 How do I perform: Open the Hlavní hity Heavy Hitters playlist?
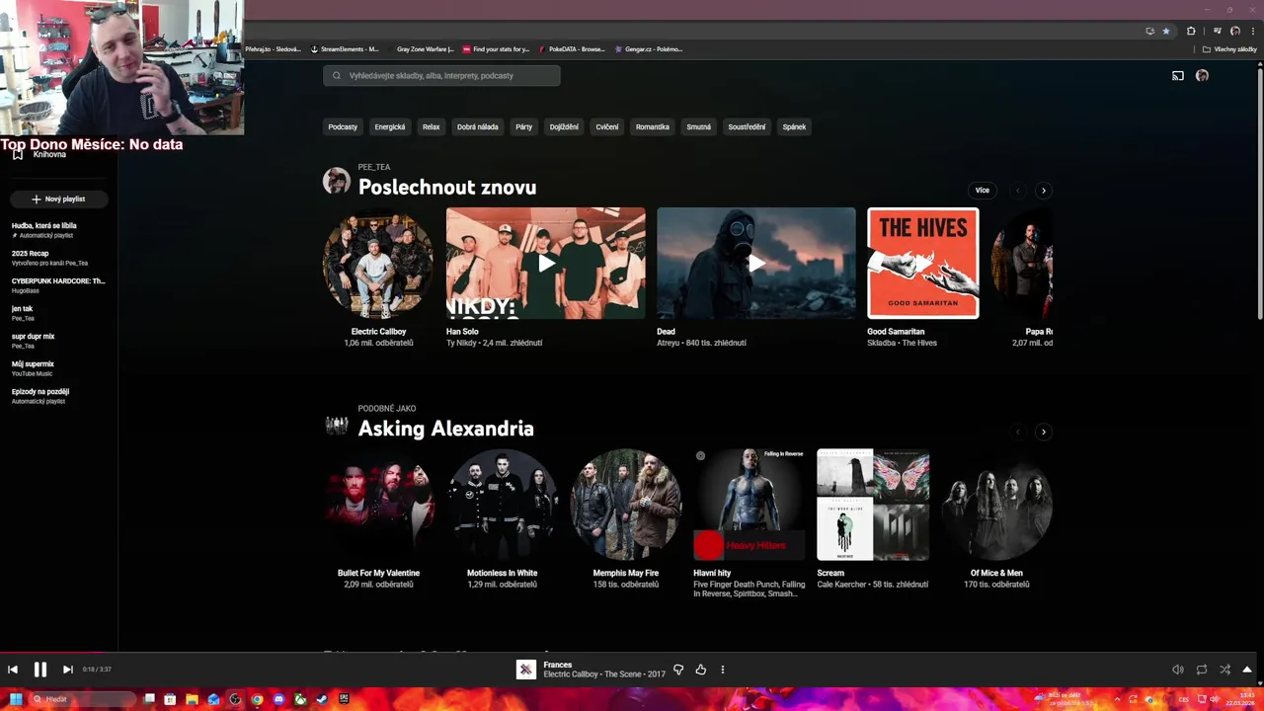point(750,505)
